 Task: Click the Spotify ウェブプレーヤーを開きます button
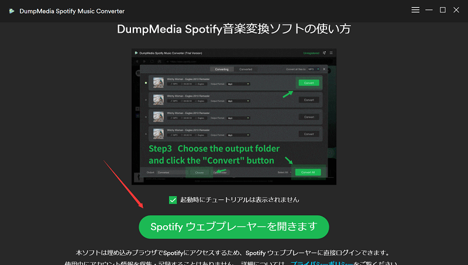233,227
